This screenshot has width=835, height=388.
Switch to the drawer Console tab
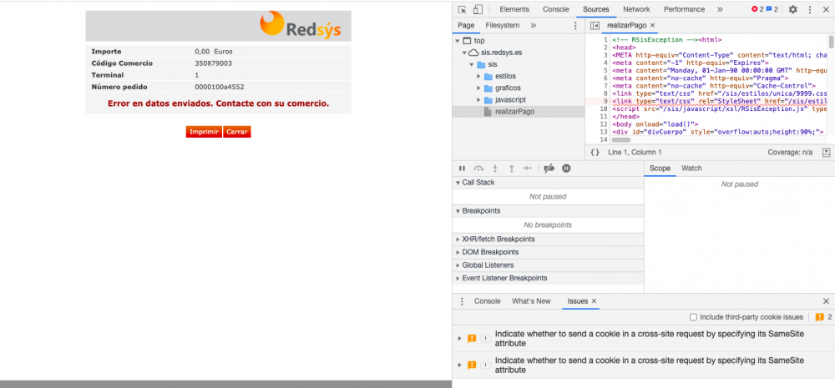pos(488,301)
